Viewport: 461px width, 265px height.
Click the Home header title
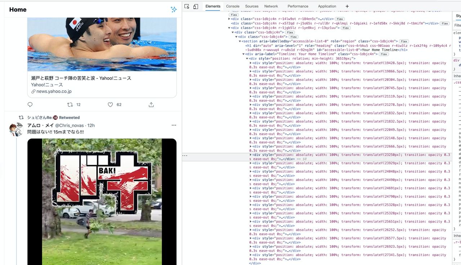(x=18, y=10)
